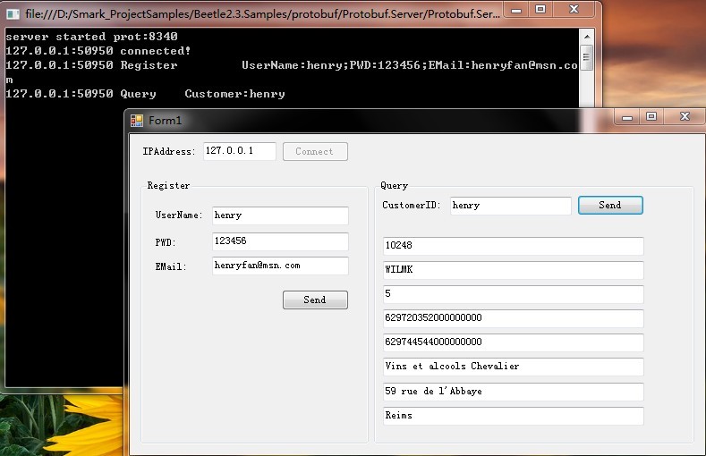Minimize the console server window
The width and height of the screenshot is (706, 456).
click(516, 10)
